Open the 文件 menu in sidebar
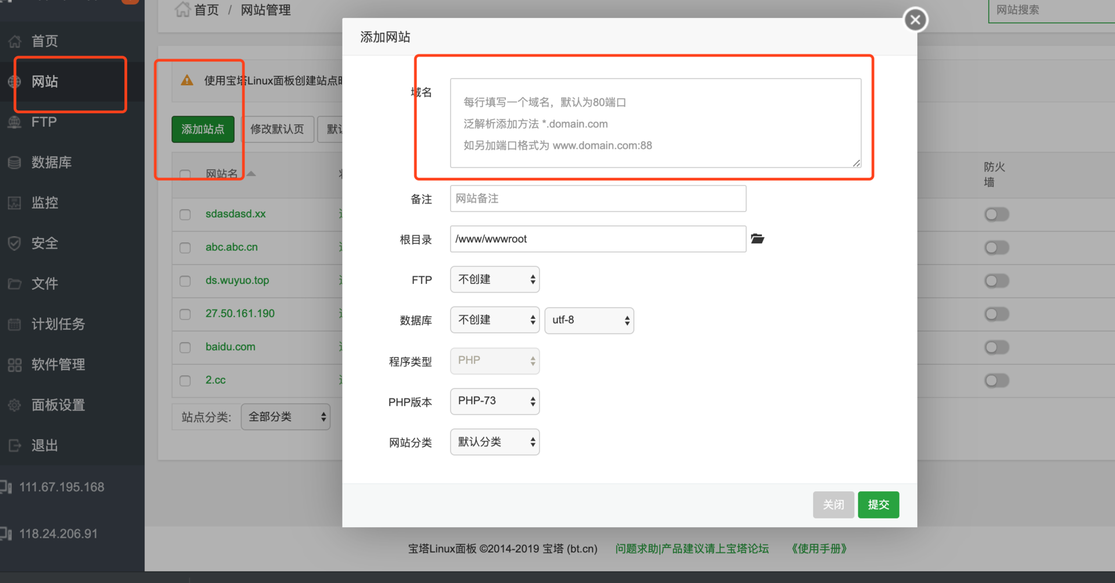The height and width of the screenshot is (583, 1115). [45, 283]
